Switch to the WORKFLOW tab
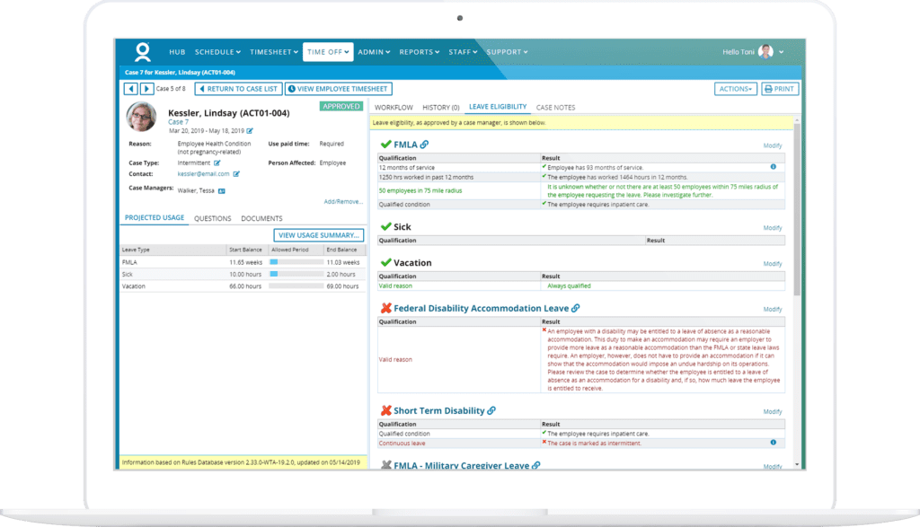 pyautogui.click(x=395, y=107)
